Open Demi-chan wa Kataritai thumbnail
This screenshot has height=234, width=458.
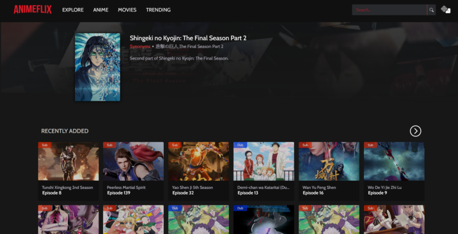point(264,161)
